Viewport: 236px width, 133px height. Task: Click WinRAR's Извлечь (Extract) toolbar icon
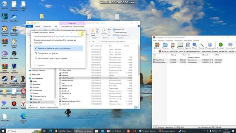pos(165,45)
